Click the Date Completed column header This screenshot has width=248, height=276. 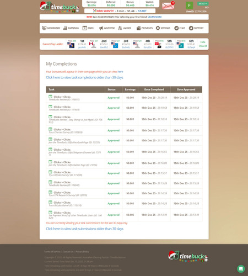click(154, 89)
